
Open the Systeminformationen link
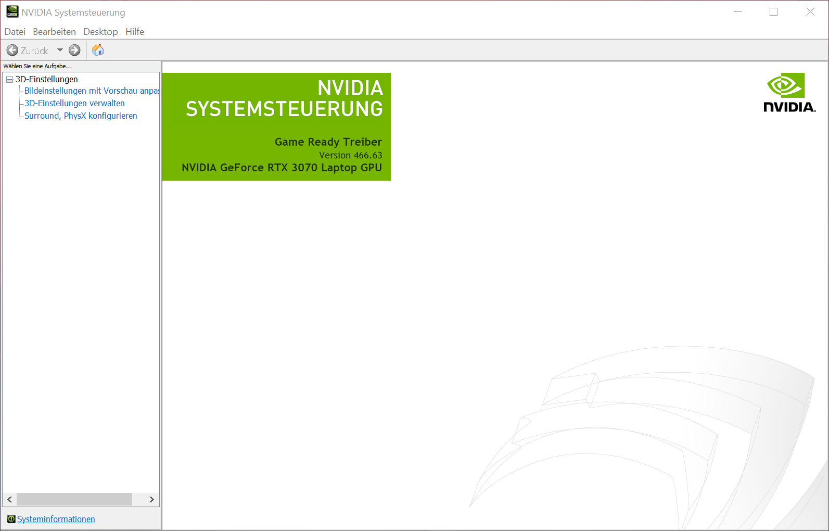tap(56, 519)
